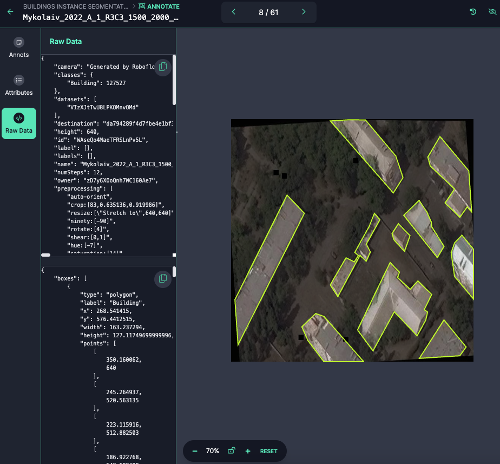Copy the metadata JSON

click(163, 67)
